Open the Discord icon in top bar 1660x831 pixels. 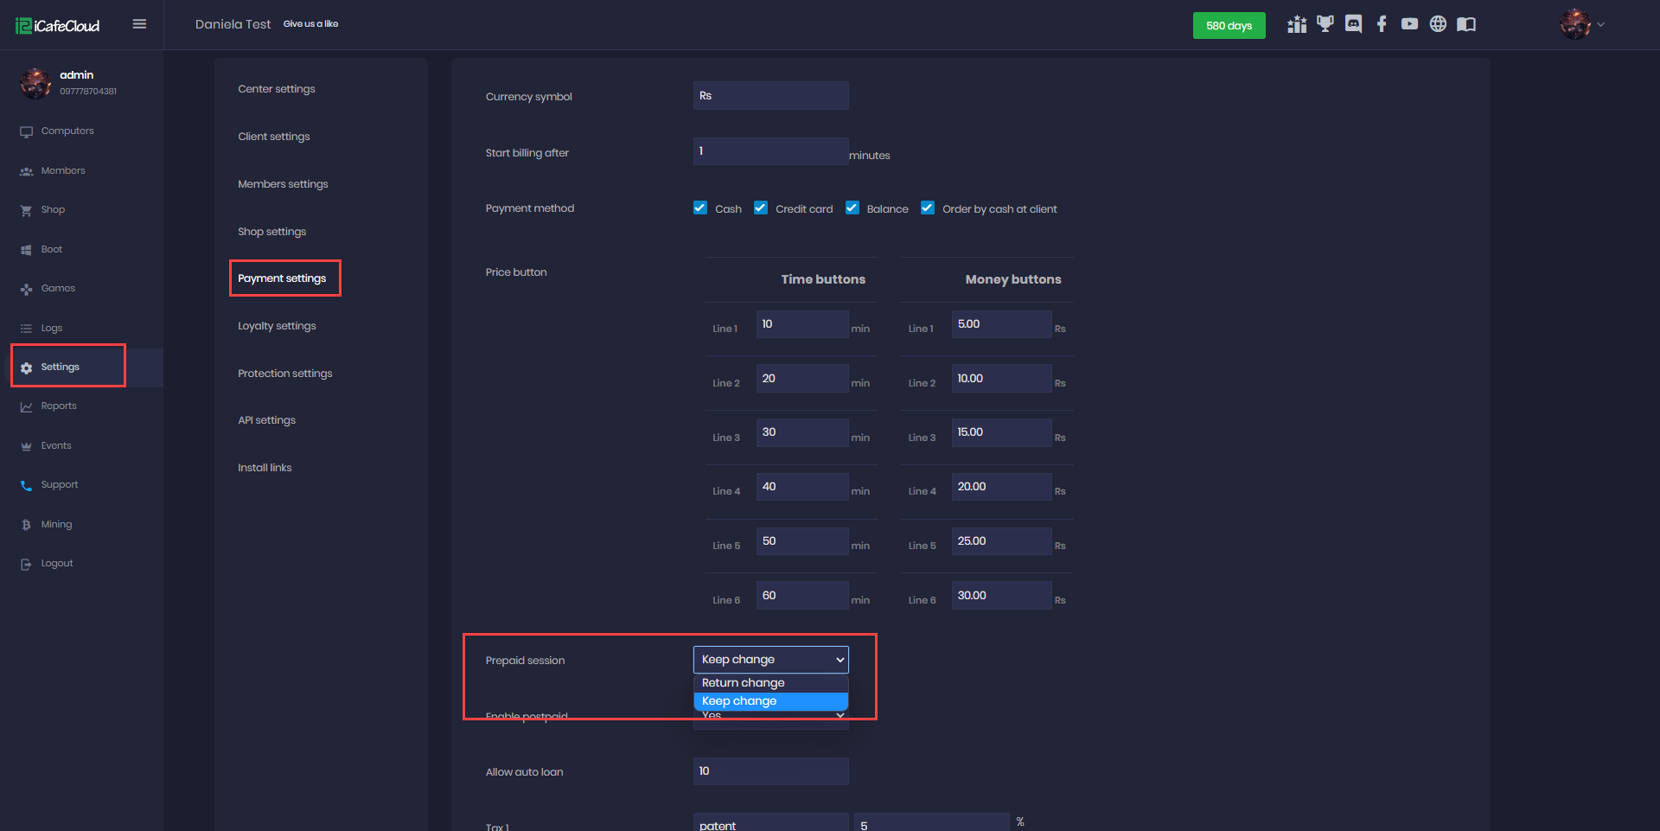(x=1353, y=24)
